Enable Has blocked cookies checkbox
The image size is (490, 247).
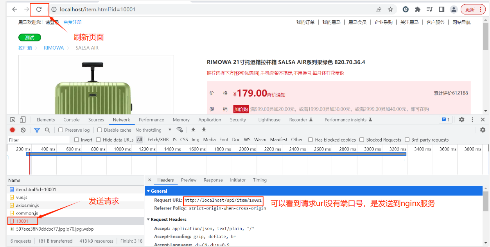point(311,140)
